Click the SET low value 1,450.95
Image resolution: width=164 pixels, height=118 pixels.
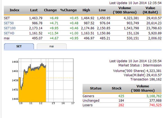point(104,18)
